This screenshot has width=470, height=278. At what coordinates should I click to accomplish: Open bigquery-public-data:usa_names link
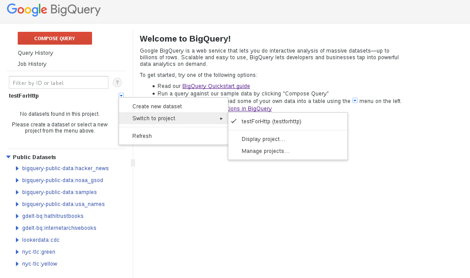tap(64, 204)
